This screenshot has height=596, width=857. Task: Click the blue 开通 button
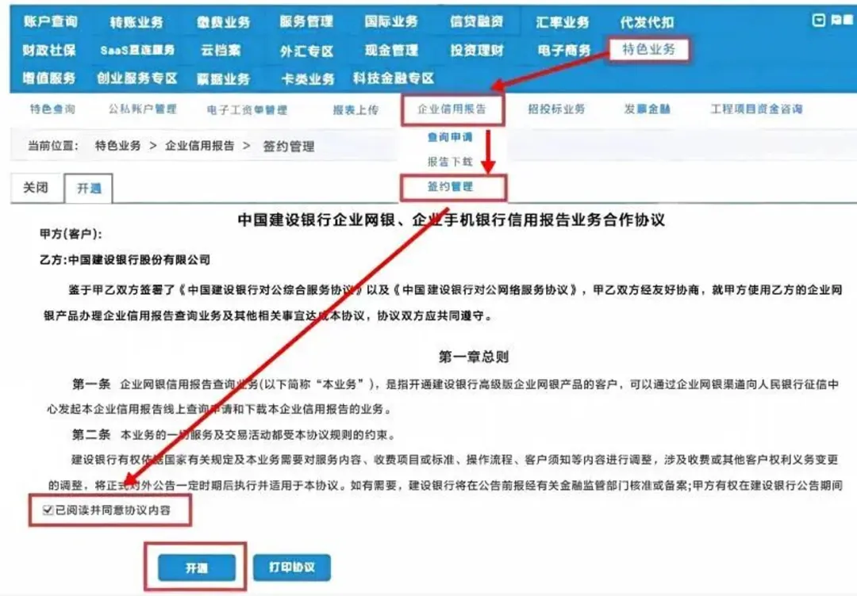click(196, 567)
